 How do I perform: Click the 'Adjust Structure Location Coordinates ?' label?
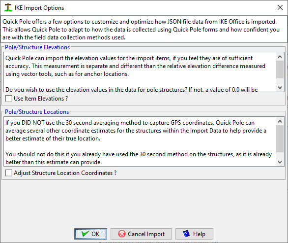point(65,173)
